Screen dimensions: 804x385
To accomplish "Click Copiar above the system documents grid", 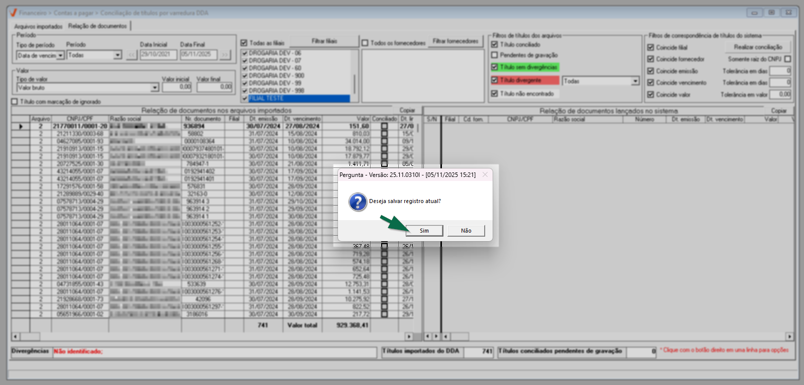I will (779, 111).
